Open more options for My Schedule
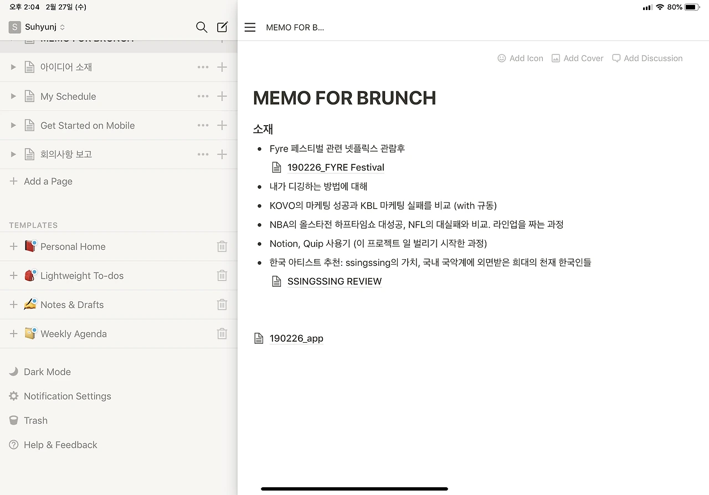 click(x=203, y=96)
